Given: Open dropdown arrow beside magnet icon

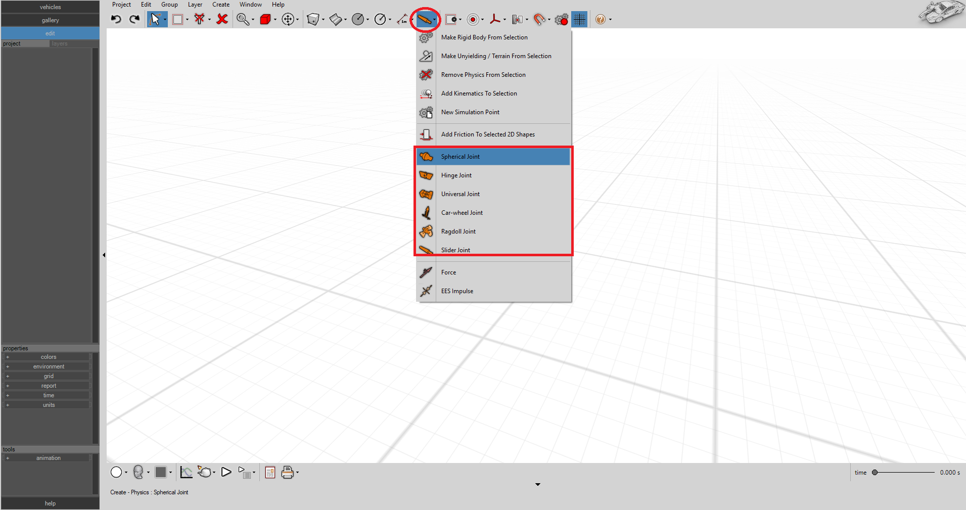Looking at the screenshot, I should [549, 20].
